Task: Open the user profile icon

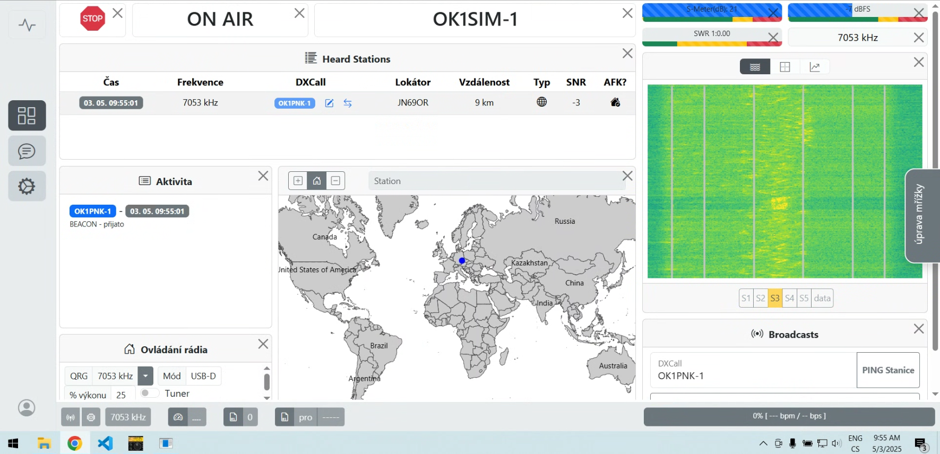Action: click(x=27, y=408)
